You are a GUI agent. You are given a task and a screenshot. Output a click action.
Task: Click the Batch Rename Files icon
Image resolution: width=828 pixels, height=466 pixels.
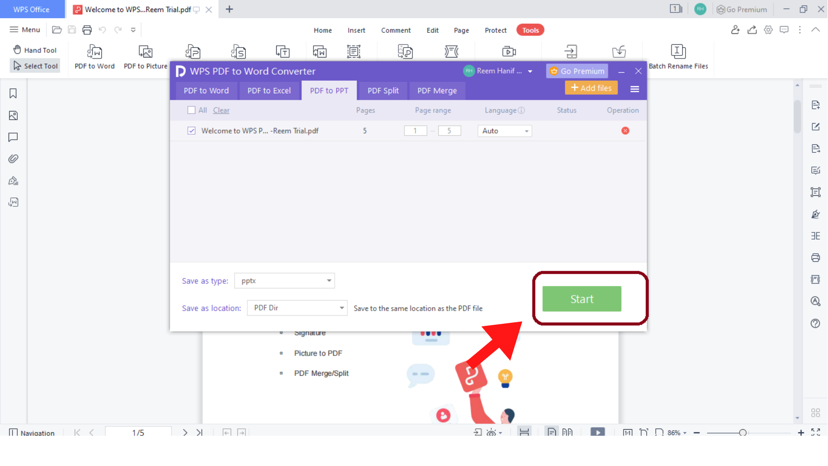click(678, 56)
